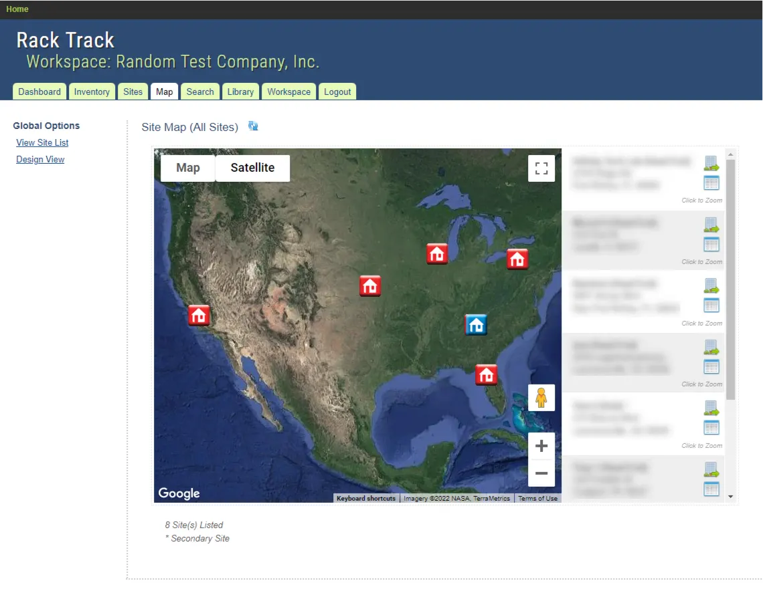This screenshot has height=589, width=763.
Task: Zoom out on the map
Action: [x=541, y=473]
